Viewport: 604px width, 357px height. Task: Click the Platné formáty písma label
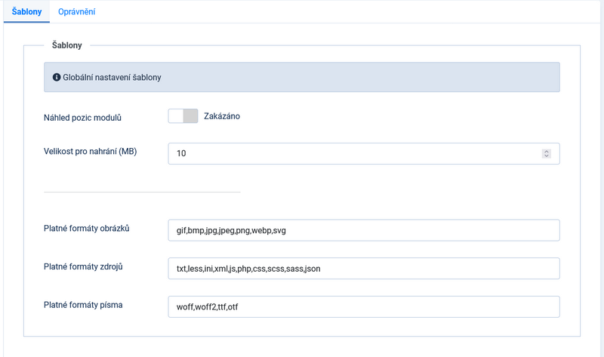pos(83,305)
